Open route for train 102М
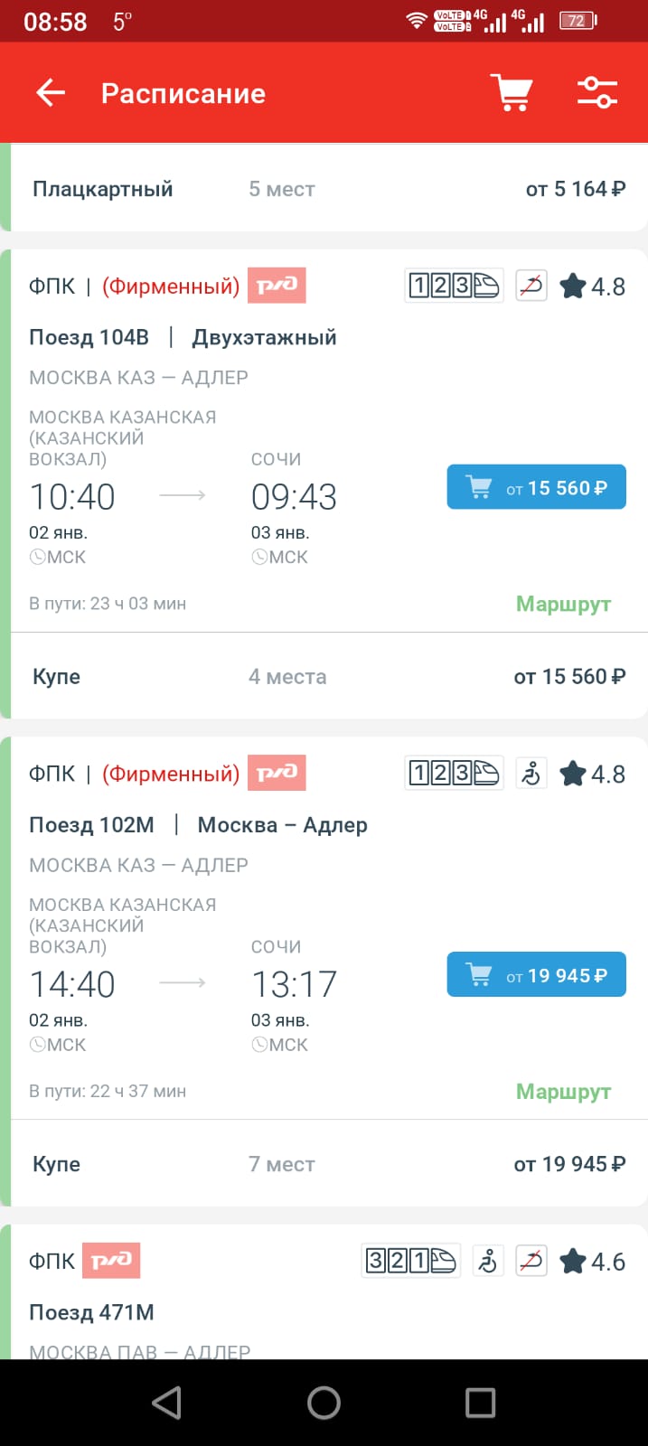The width and height of the screenshot is (648, 1446). tap(563, 1092)
